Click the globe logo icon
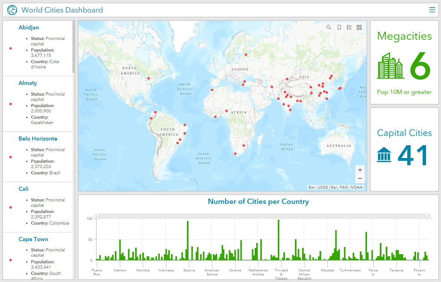The width and height of the screenshot is (441, 282). [12, 10]
